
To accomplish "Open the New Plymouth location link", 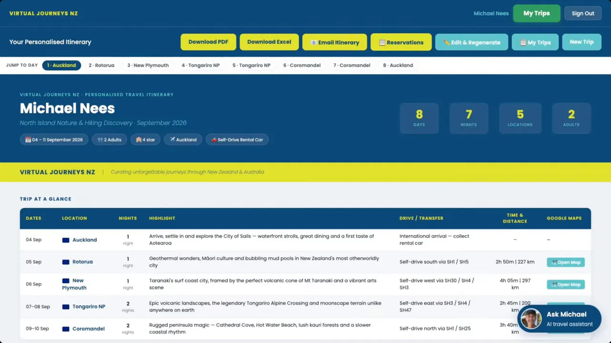I will point(74,284).
